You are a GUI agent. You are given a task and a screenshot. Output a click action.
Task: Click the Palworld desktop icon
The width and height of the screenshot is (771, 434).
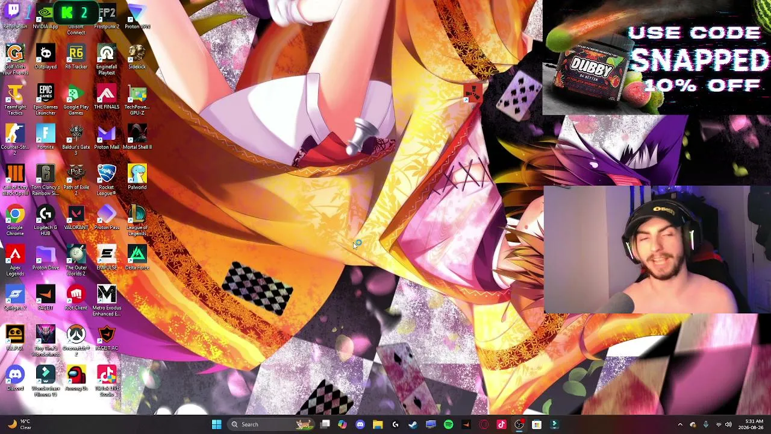coord(137,178)
